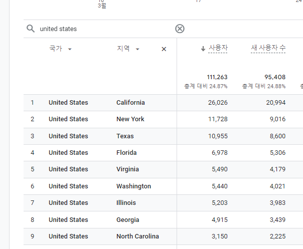This screenshot has height=249, width=303.
Task: Select the California region cell
Action: [130, 103]
